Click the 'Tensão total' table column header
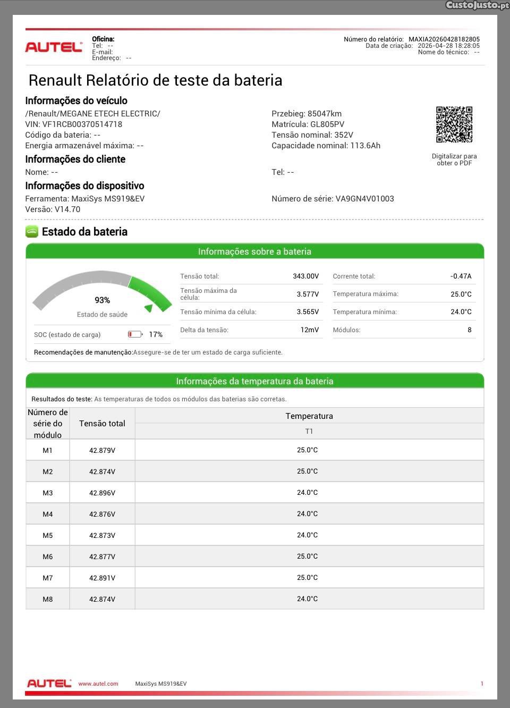This screenshot has width=510, height=708. tap(102, 424)
